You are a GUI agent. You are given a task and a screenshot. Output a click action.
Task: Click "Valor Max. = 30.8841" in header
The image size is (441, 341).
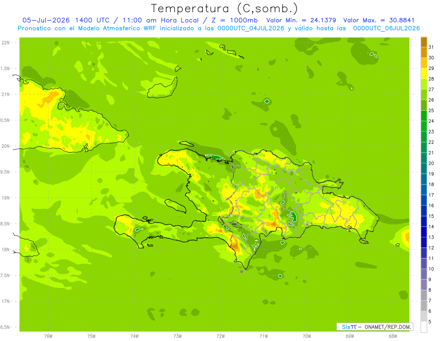point(379,20)
